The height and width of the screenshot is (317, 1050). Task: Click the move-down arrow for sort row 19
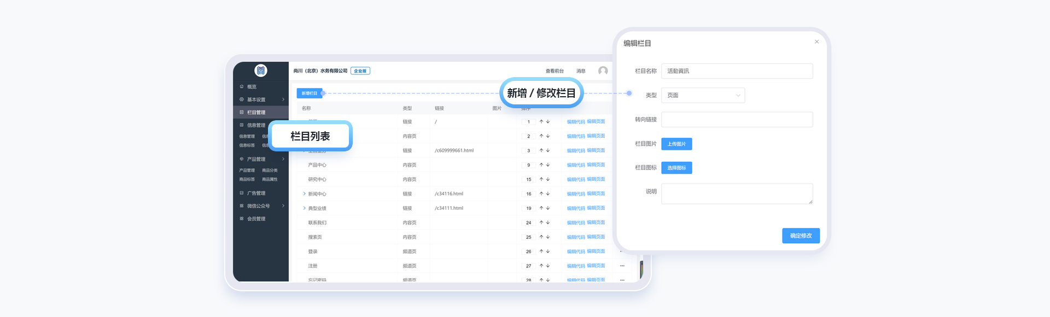point(548,208)
